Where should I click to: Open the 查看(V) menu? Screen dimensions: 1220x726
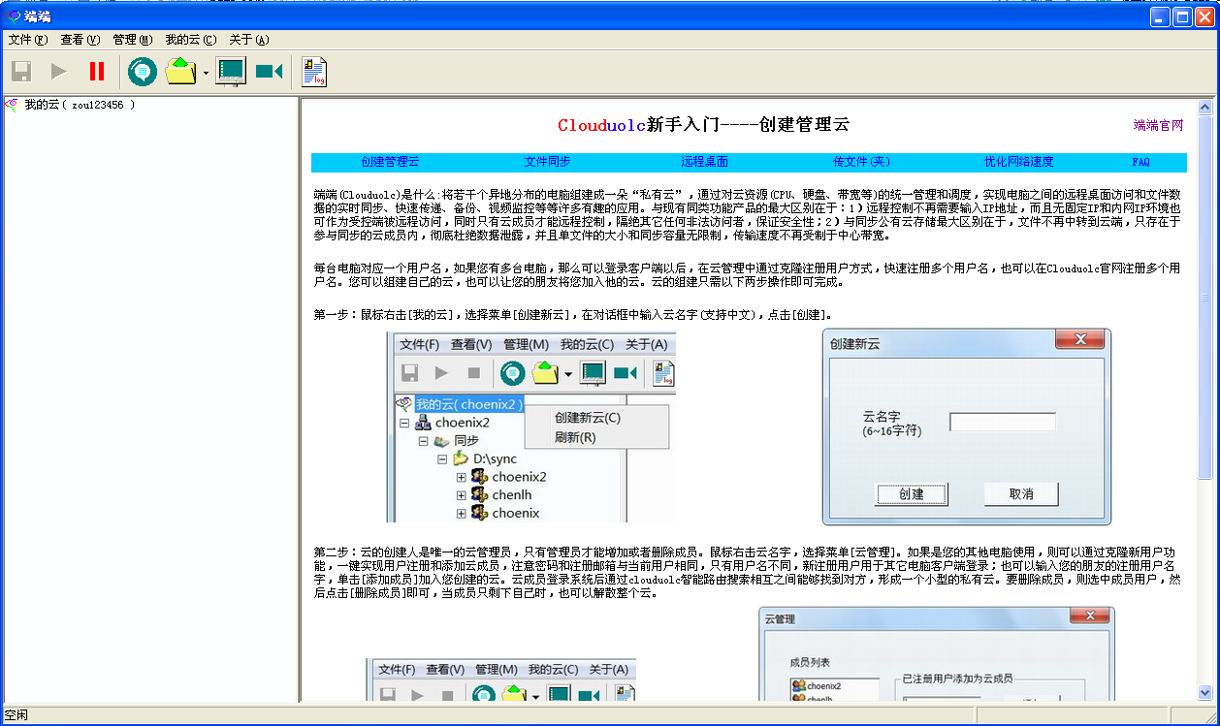[x=80, y=40]
